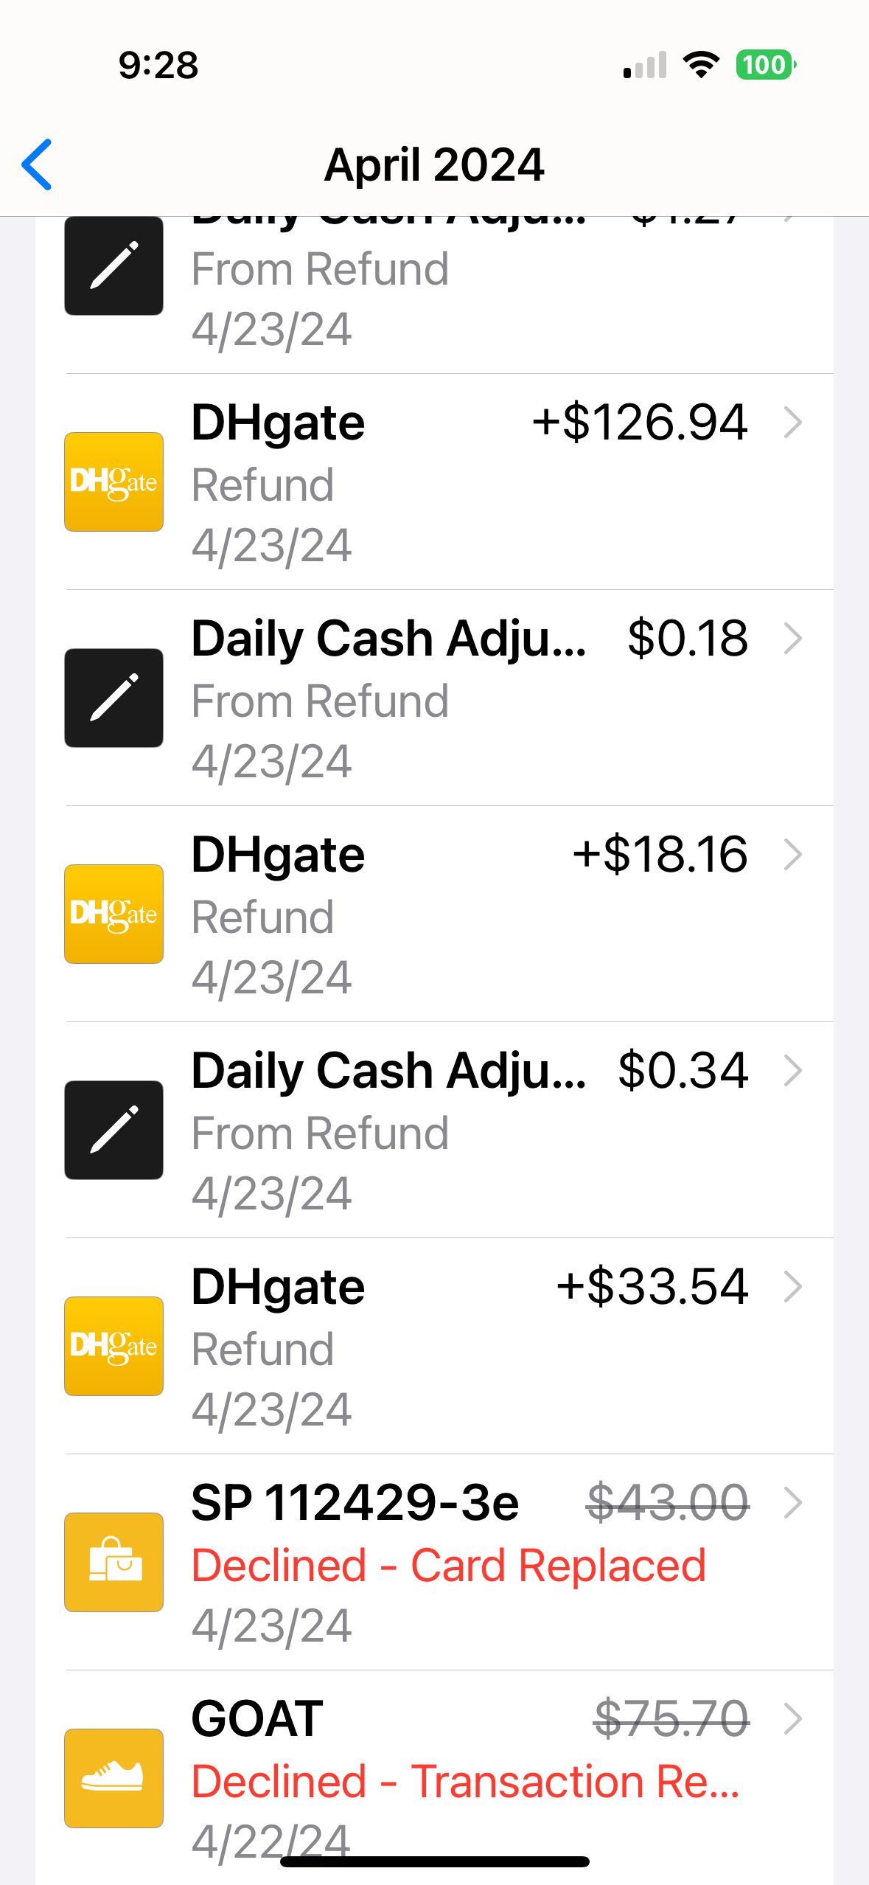Tap shopping bag icon for SP 112429-3e
869x1885 pixels.
pos(114,1562)
